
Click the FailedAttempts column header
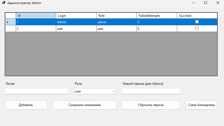[157, 16]
